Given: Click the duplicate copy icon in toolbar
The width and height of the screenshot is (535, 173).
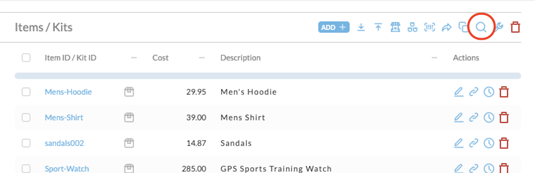Looking at the screenshot, I should [x=464, y=27].
